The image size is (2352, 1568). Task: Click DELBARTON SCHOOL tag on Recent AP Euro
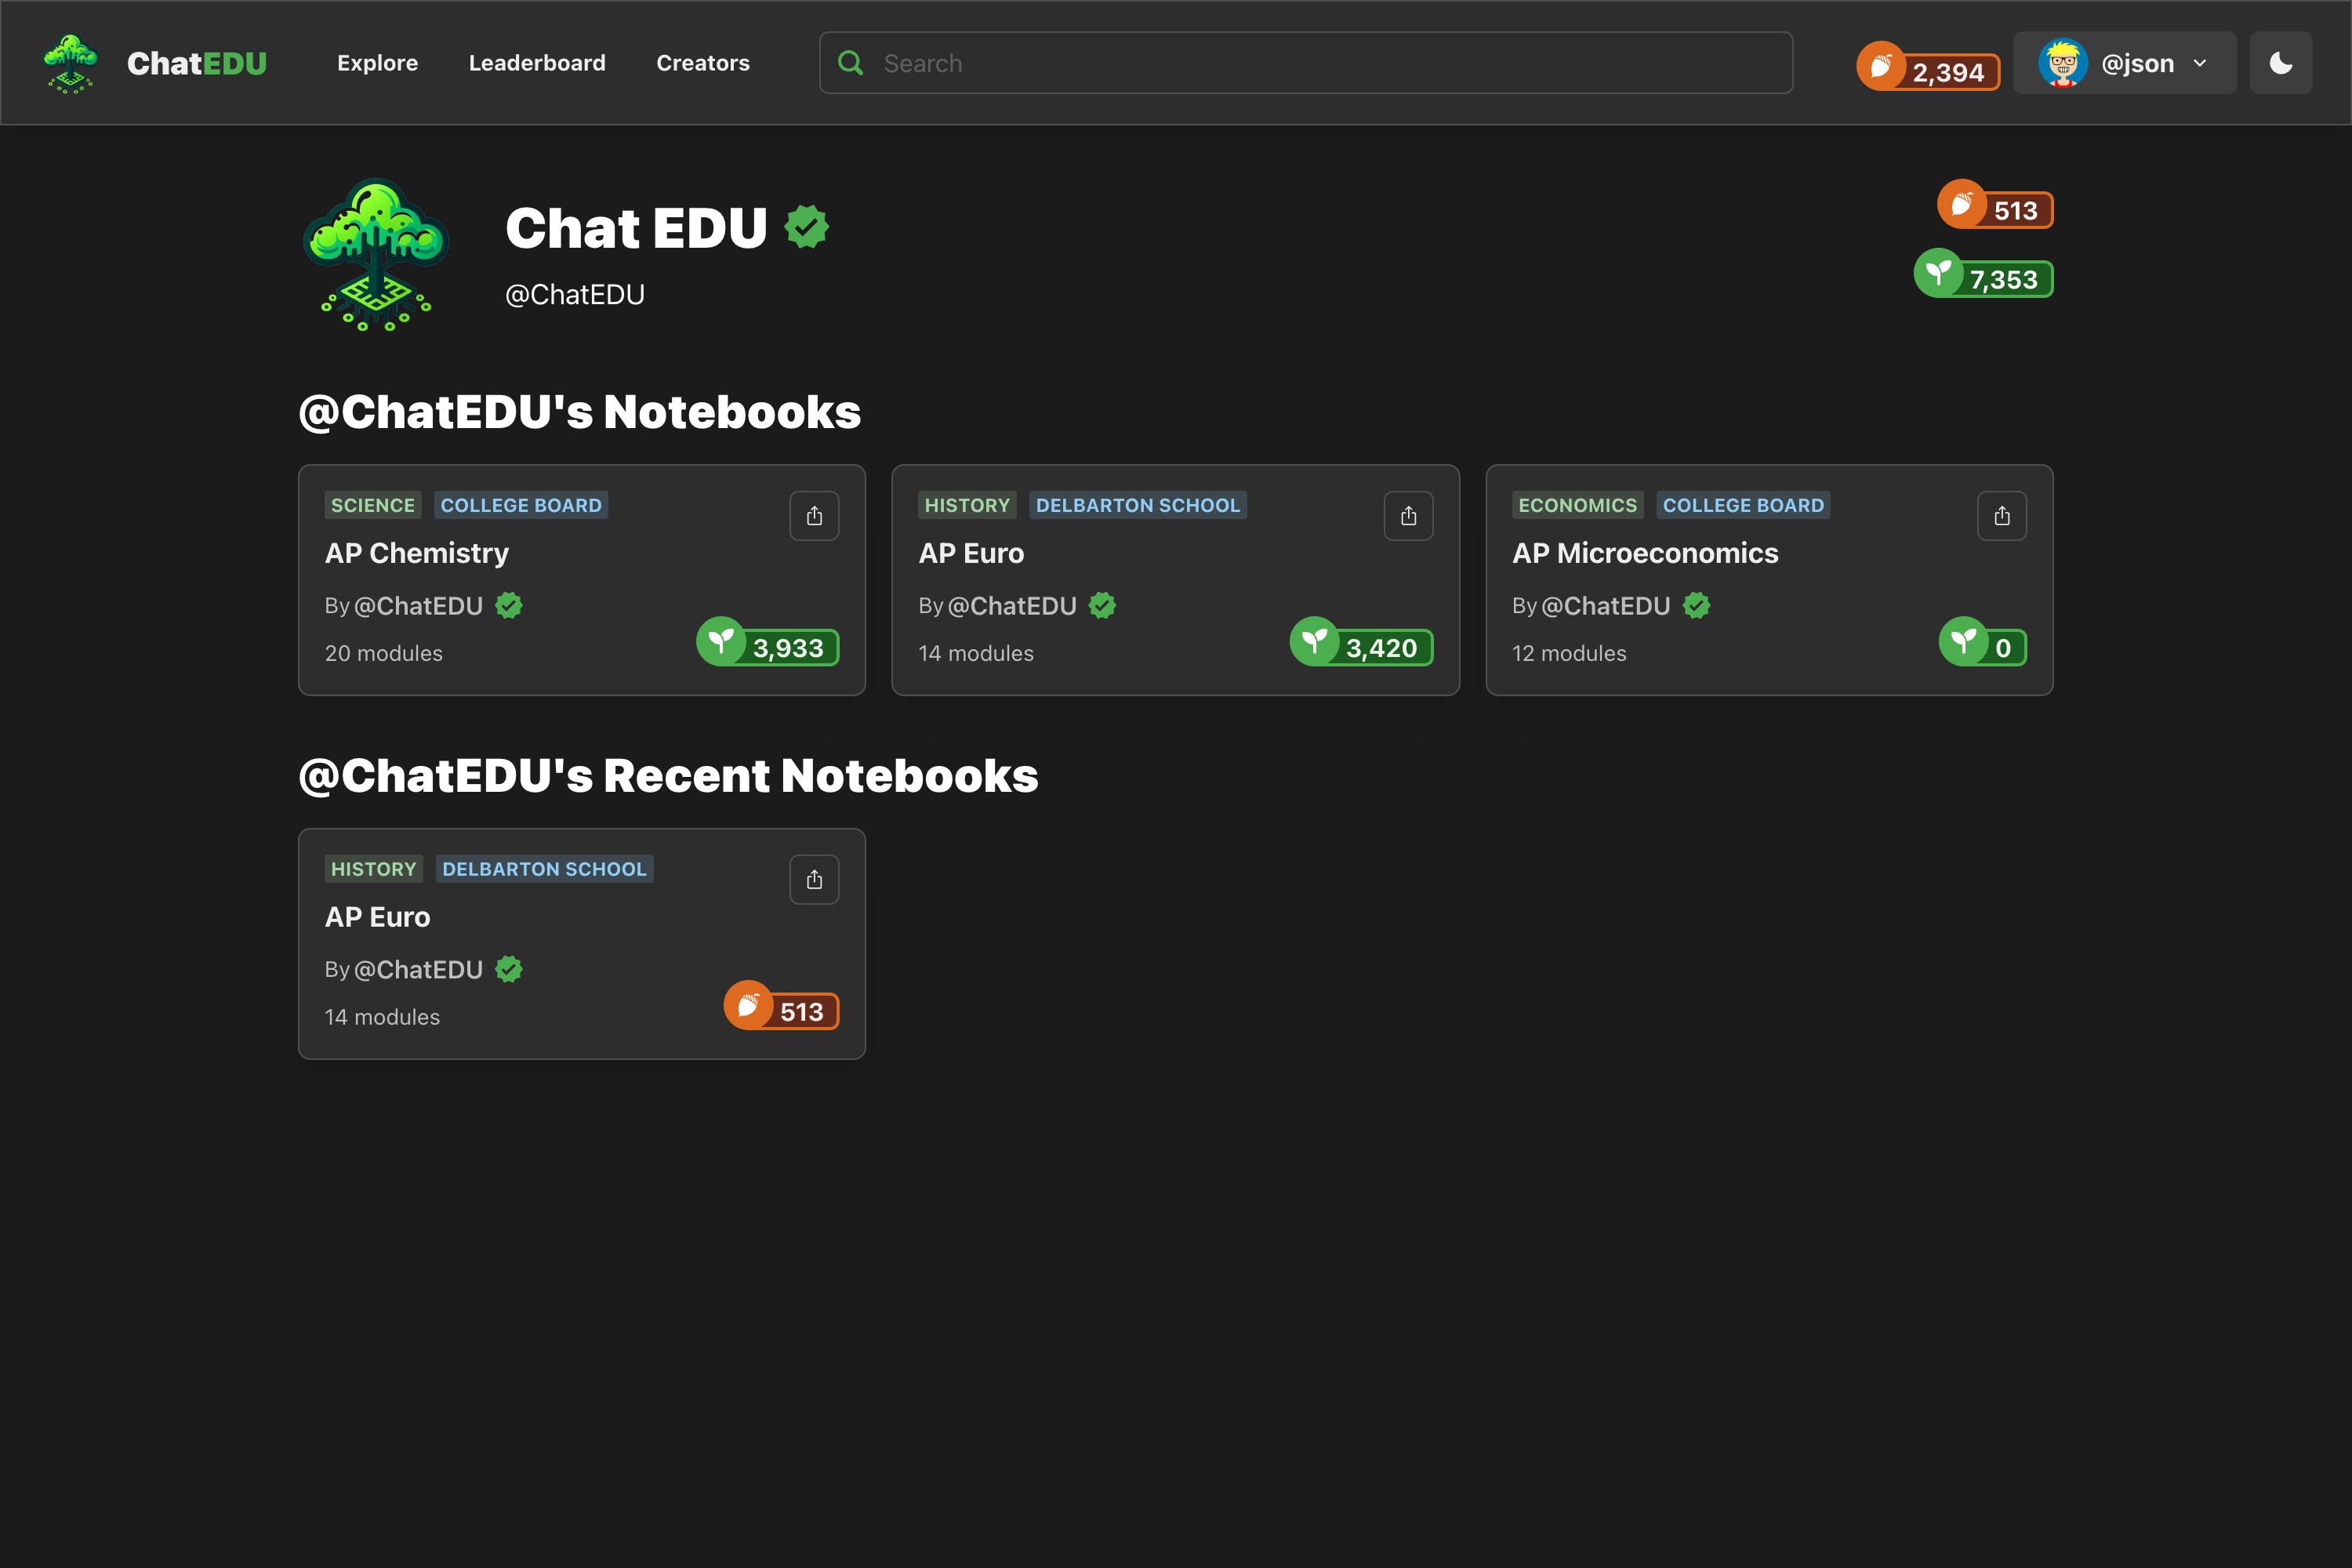click(544, 869)
